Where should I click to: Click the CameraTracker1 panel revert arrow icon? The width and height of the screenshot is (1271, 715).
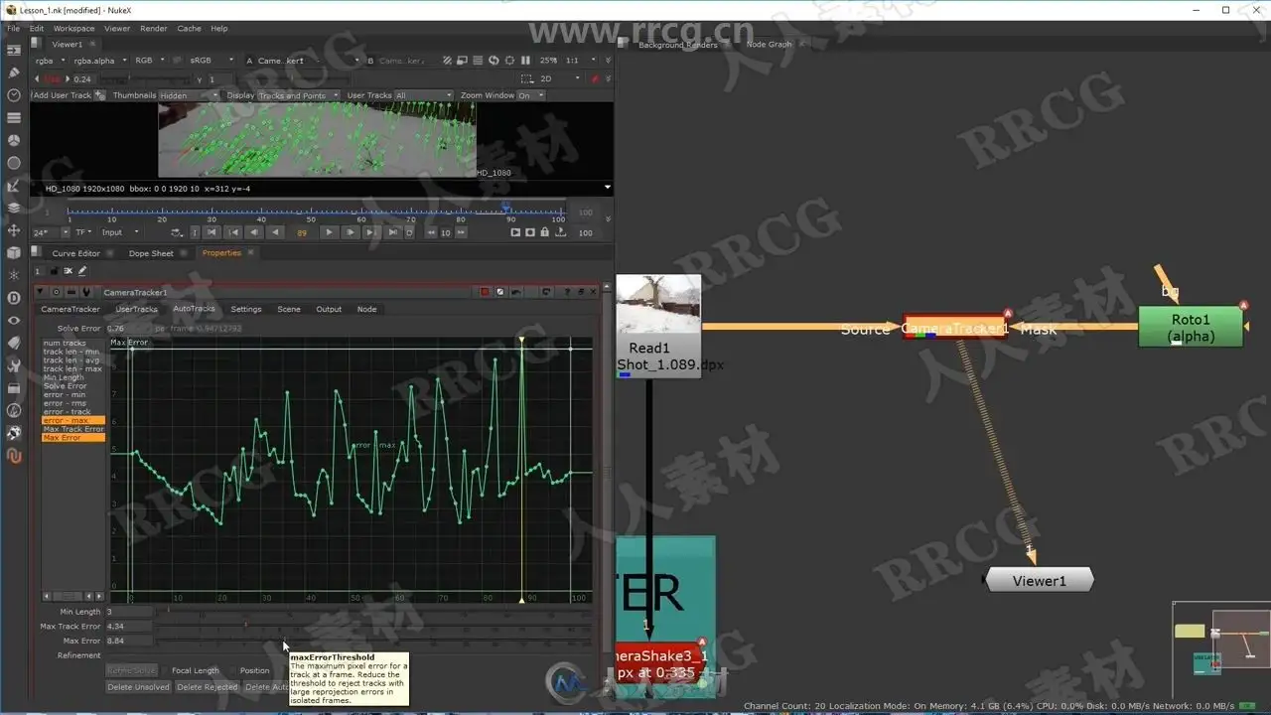546,292
